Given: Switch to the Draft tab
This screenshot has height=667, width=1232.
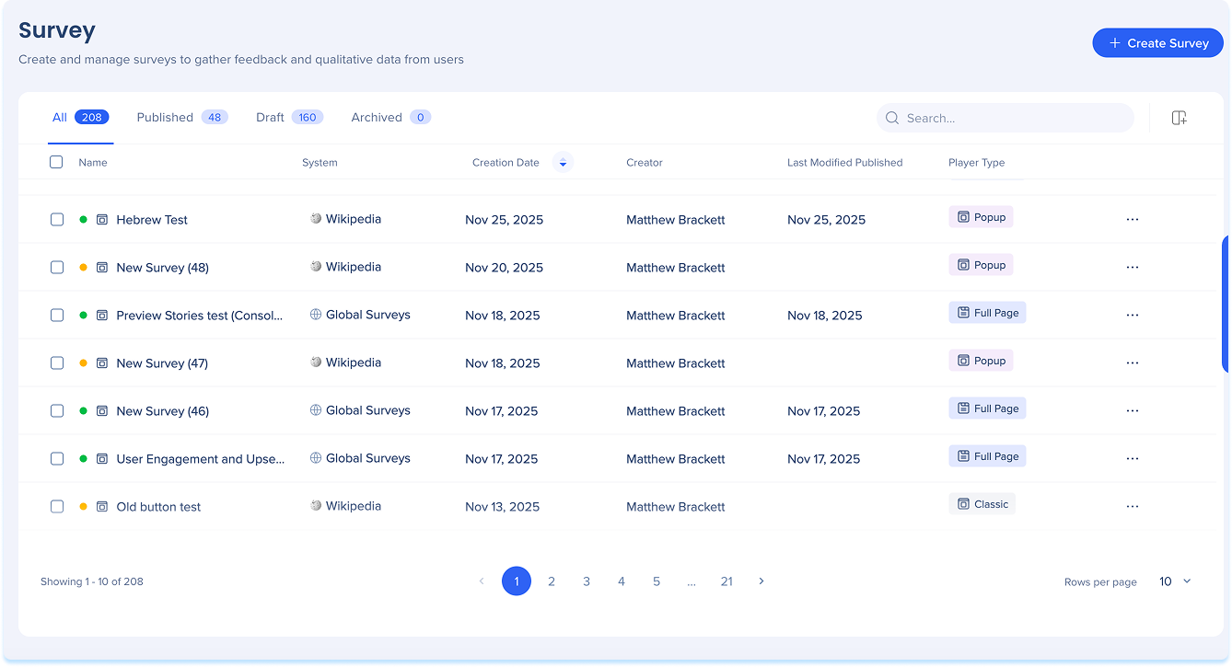Looking at the screenshot, I should pyautogui.click(x=288, y=118).
